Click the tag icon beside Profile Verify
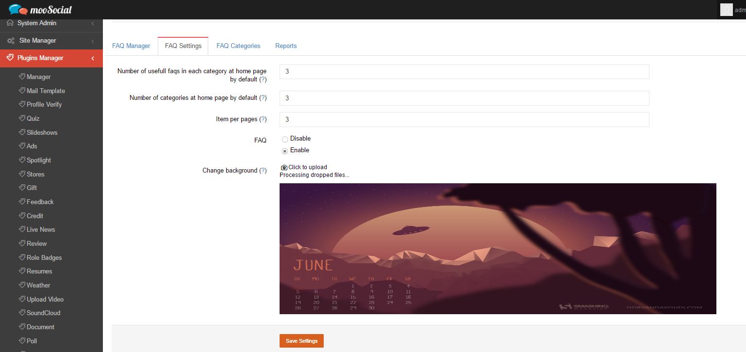This screenshot has width=746, height=352. click(x=22, y=104)
